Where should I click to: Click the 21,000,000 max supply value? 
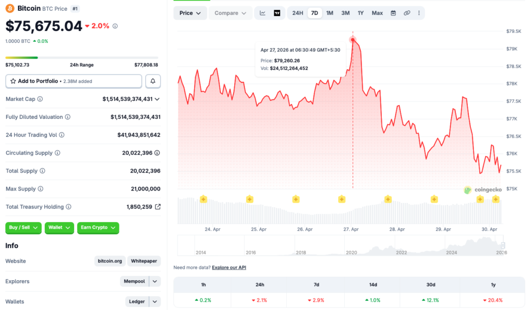point(146,189)
